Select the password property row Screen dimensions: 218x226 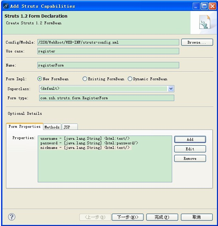click(89, 143)
